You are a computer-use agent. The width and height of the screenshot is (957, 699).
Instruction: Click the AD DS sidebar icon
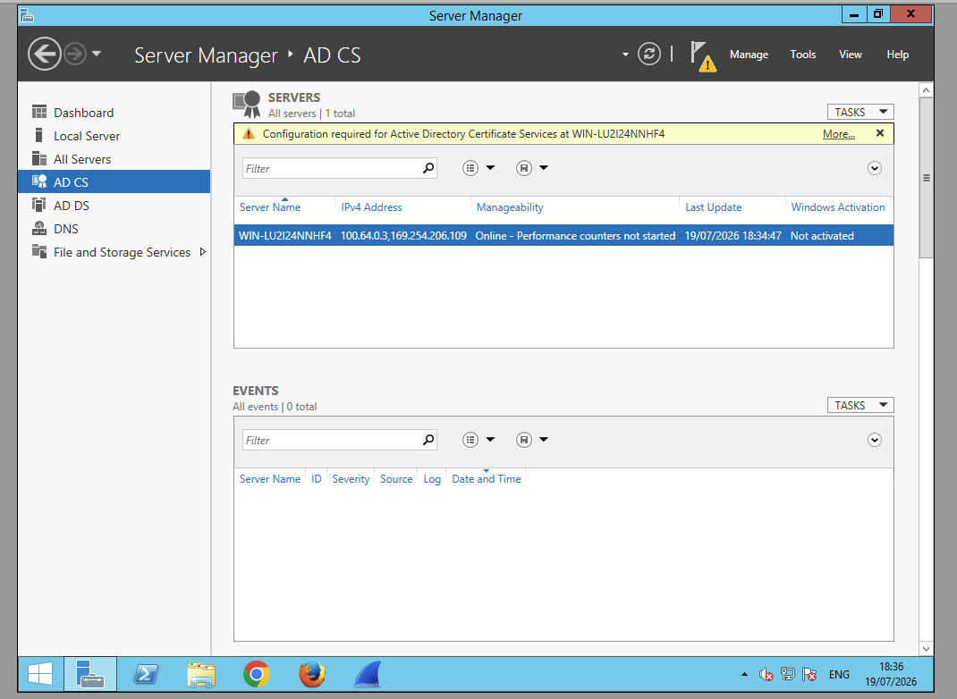(x=39, y=205)
